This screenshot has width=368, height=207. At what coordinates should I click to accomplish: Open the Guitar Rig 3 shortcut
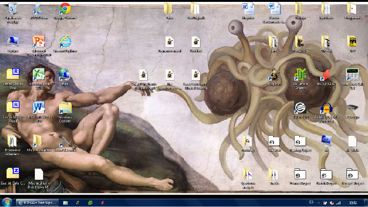[x=300, y=108]
